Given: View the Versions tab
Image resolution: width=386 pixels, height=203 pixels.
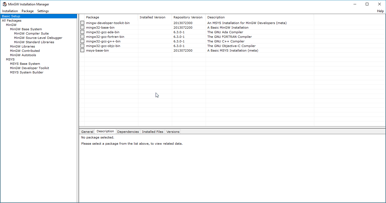Looking at the screenshot, I should (x=173, y=132).
